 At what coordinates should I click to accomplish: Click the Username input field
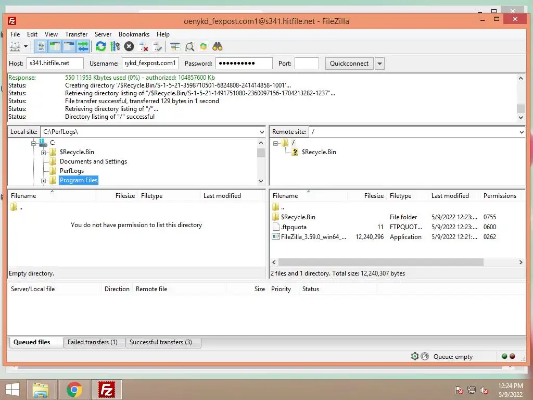coord(150,63)
